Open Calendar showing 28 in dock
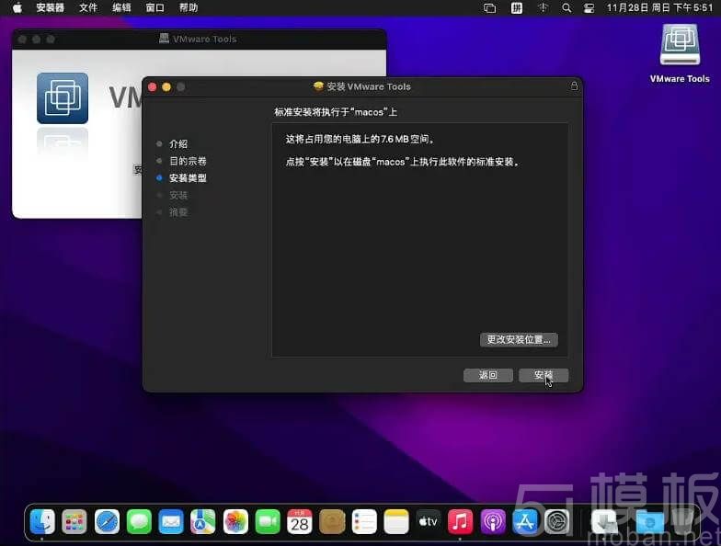This screenshot has width=721, height=546. coord(300,522)
